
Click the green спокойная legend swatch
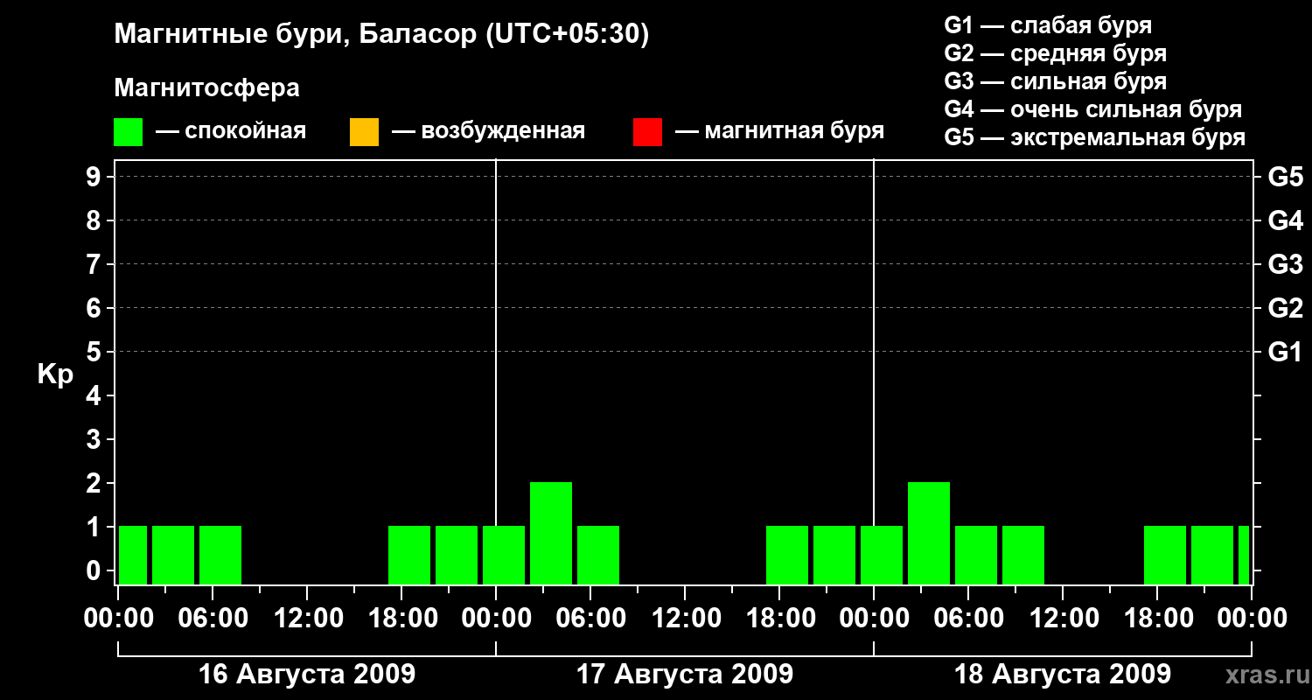point(129,132)
